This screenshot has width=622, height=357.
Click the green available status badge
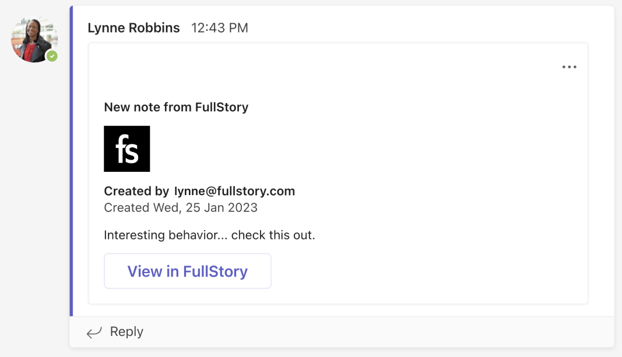[52, 56]
